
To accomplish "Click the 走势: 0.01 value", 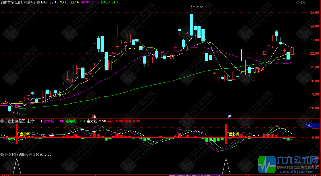I will 34,121.
